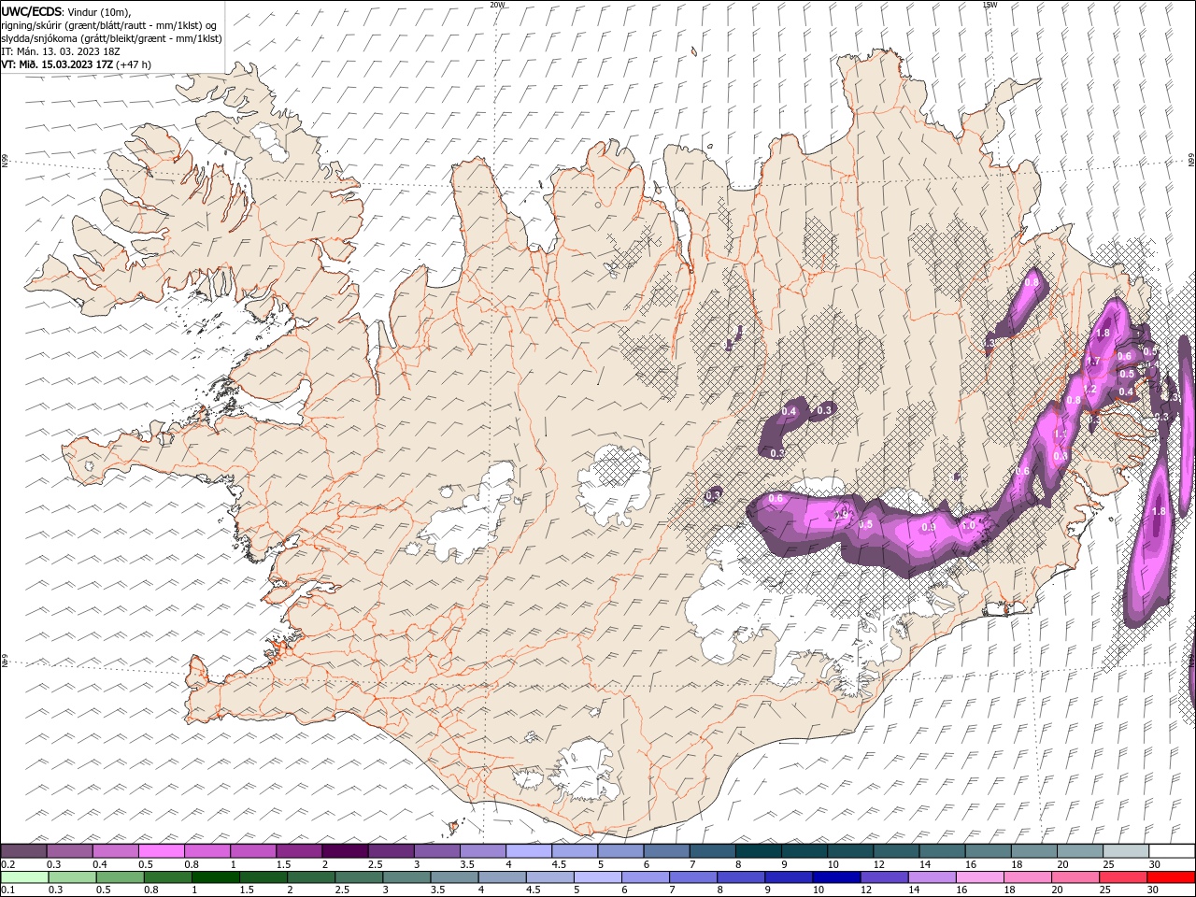Click the '3.5' label under the lower scale
The image size is (1196, 897).
click(436, 890)
